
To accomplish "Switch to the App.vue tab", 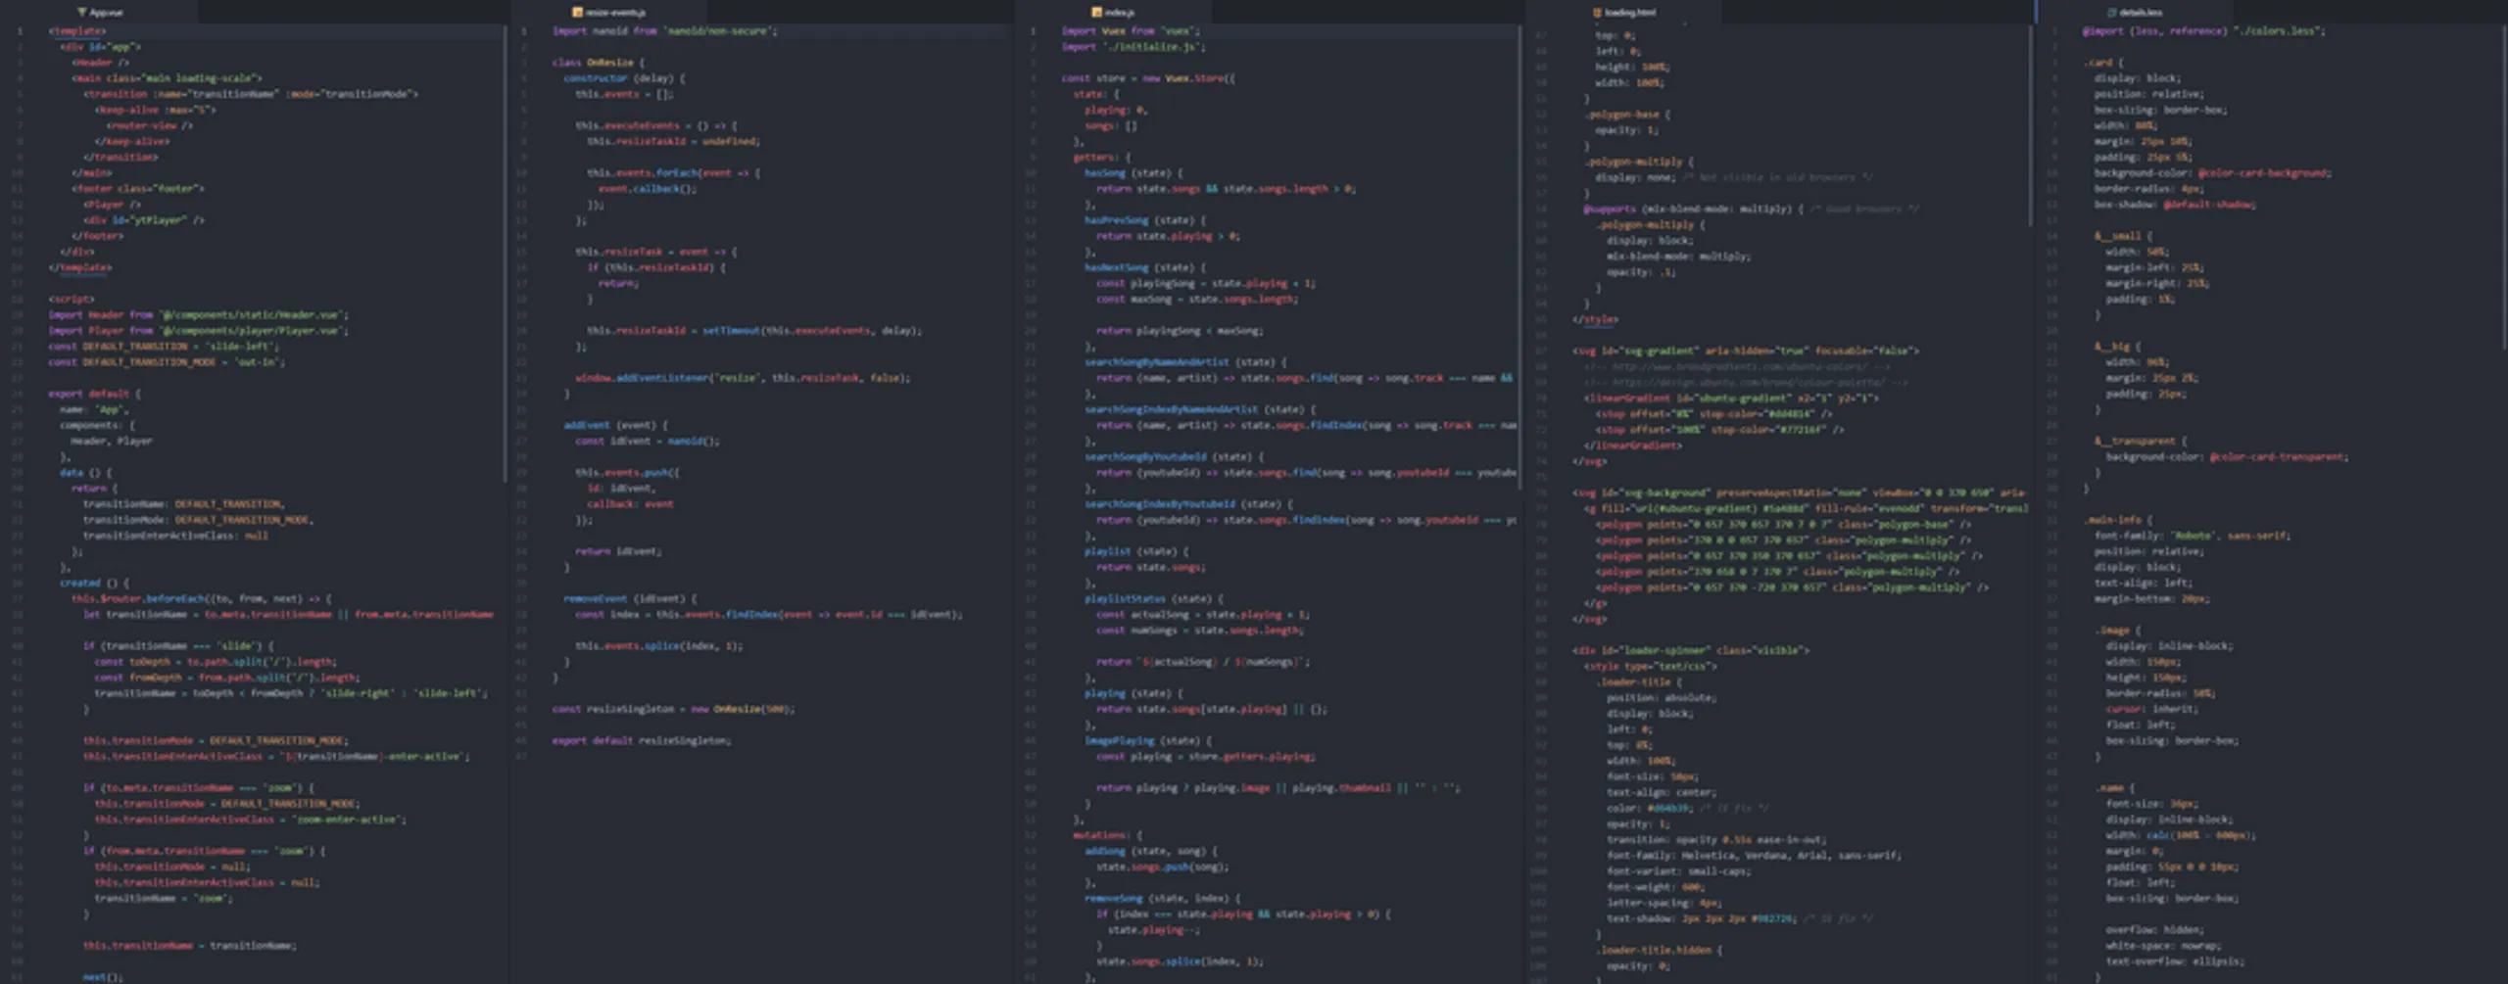I will click(106, 13).
